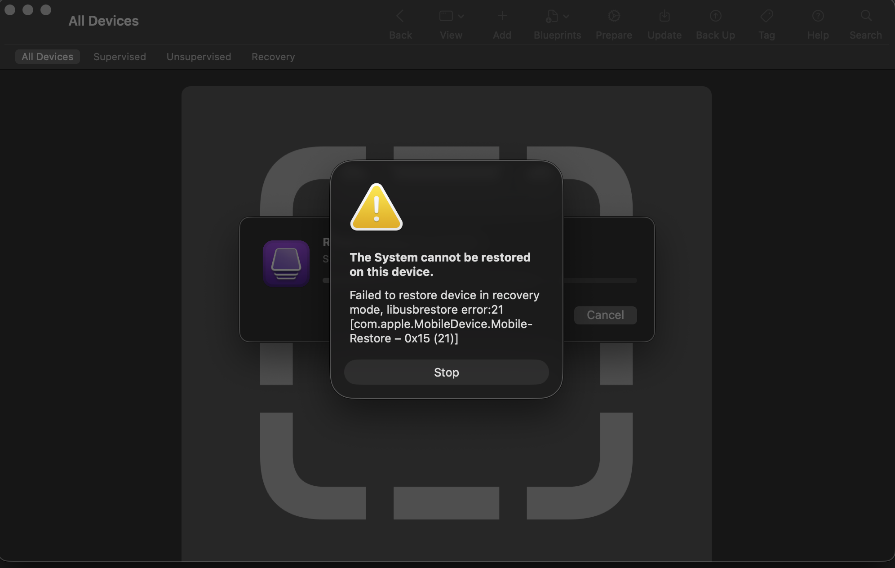Open the Blueprints toolbar icon
The image size is (895, 568).
[552, 16]
